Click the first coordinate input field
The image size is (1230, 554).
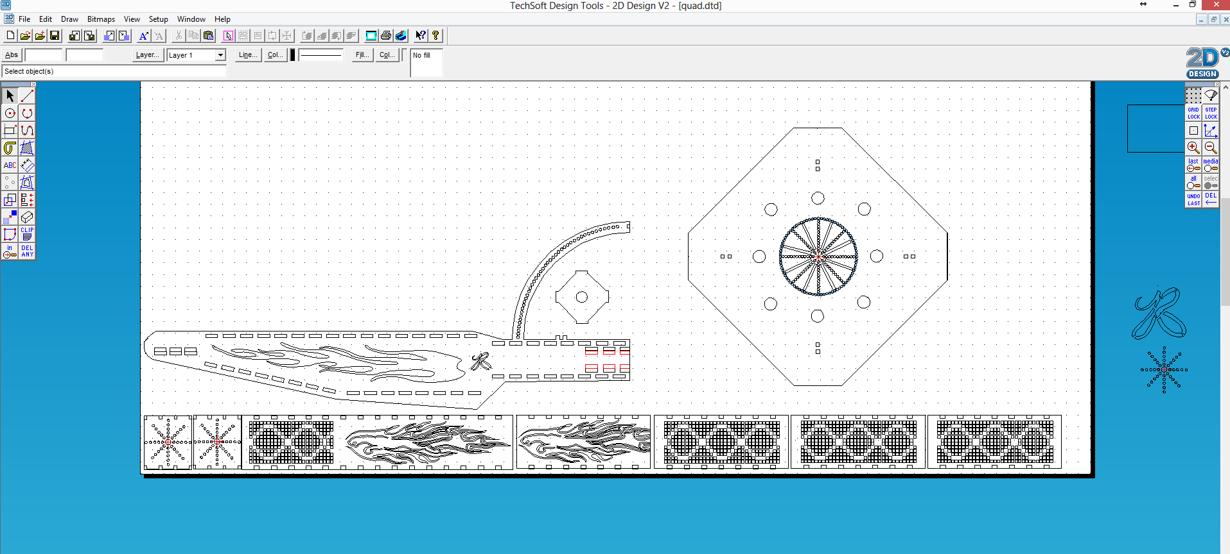[44, 55]
